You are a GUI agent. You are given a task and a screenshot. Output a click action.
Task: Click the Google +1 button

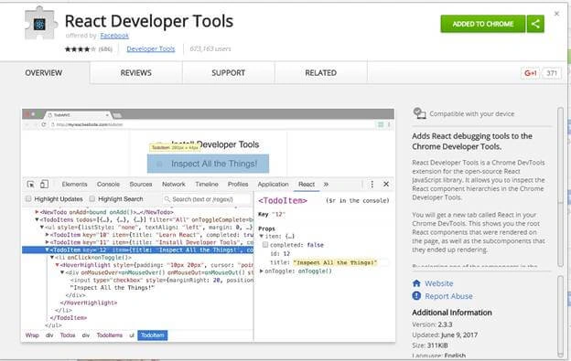tap(530, 73)
